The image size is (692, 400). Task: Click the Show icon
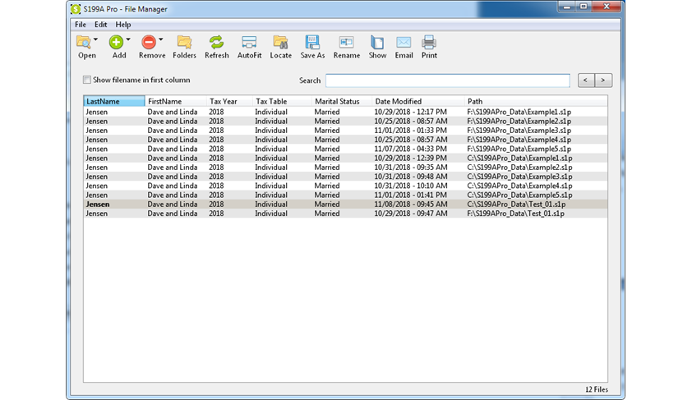point(377,43)
